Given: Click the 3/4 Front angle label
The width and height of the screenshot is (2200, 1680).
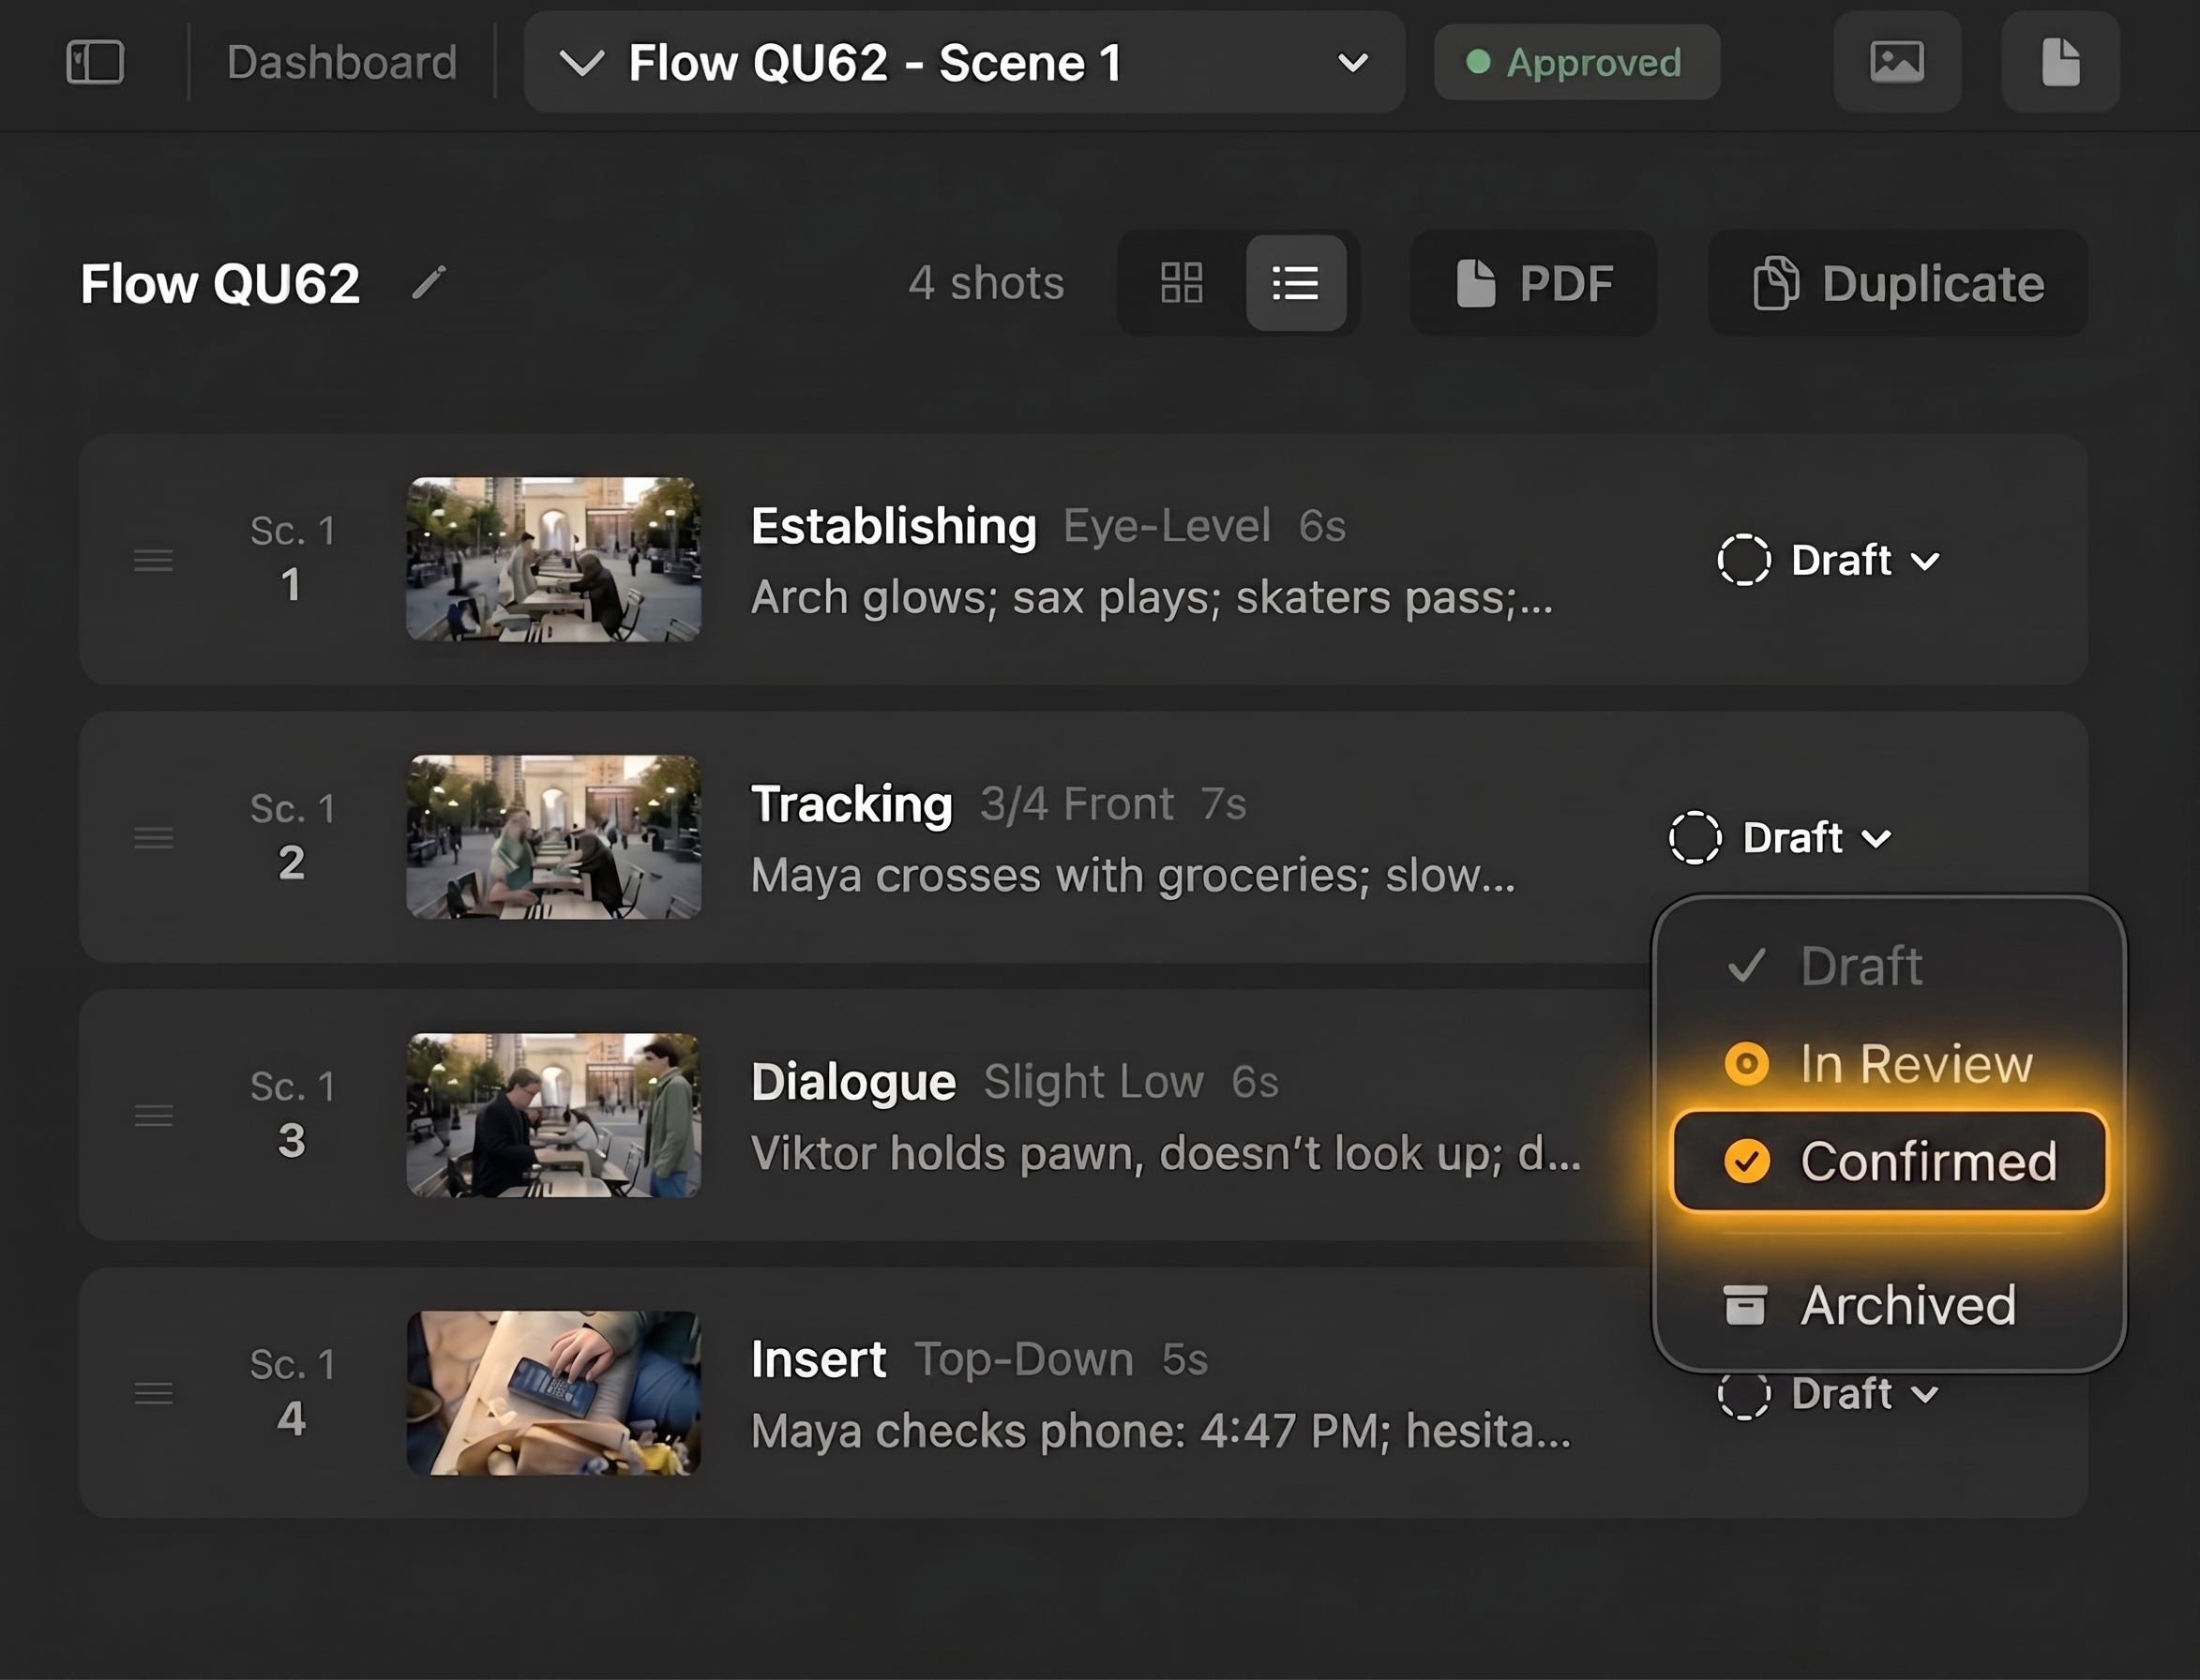Looking at the screenshot, I should point(1076,804).
